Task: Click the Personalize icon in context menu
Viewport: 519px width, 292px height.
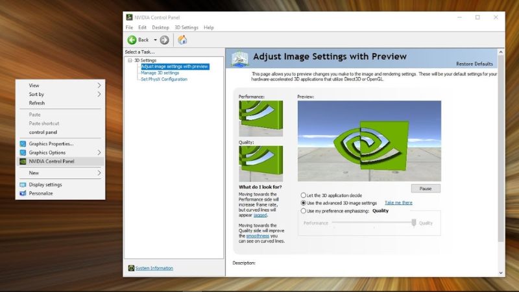Action: coord(23,193)
